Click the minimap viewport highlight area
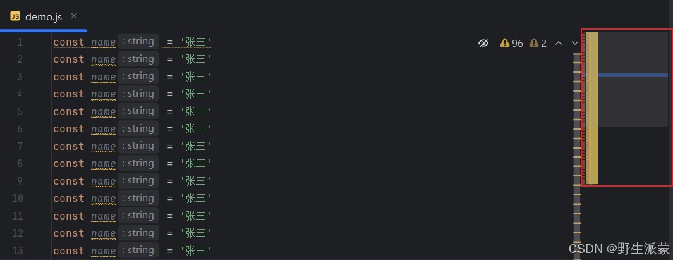 (x=633, y=101)
